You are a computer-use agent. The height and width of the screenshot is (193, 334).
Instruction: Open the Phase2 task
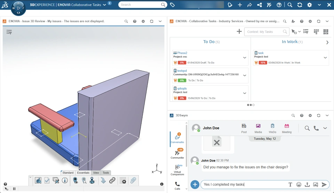(182, 53)
